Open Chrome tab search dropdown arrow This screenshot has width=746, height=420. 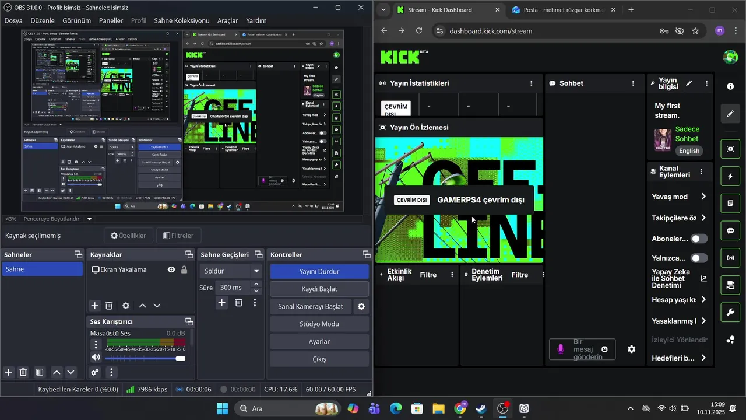coord(383,10)
